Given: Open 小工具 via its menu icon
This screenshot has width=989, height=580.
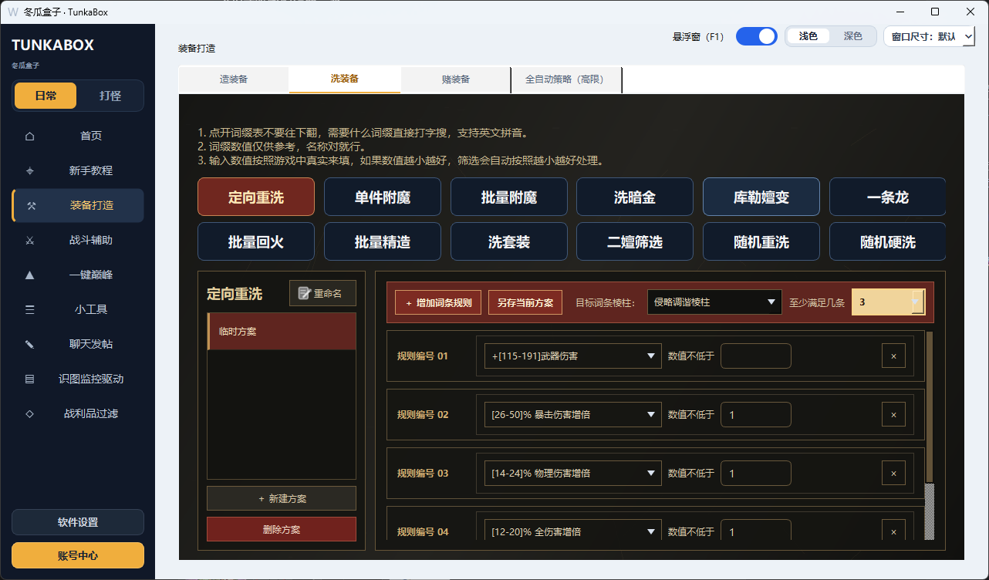Looking at the screenshot, I should click(30, 310).
